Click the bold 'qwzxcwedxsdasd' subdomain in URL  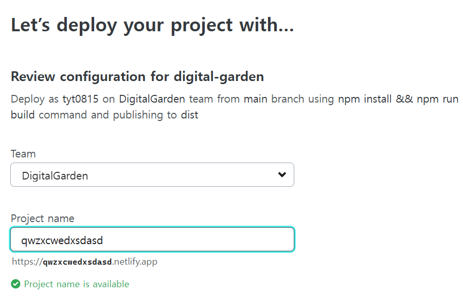(77, 262)
